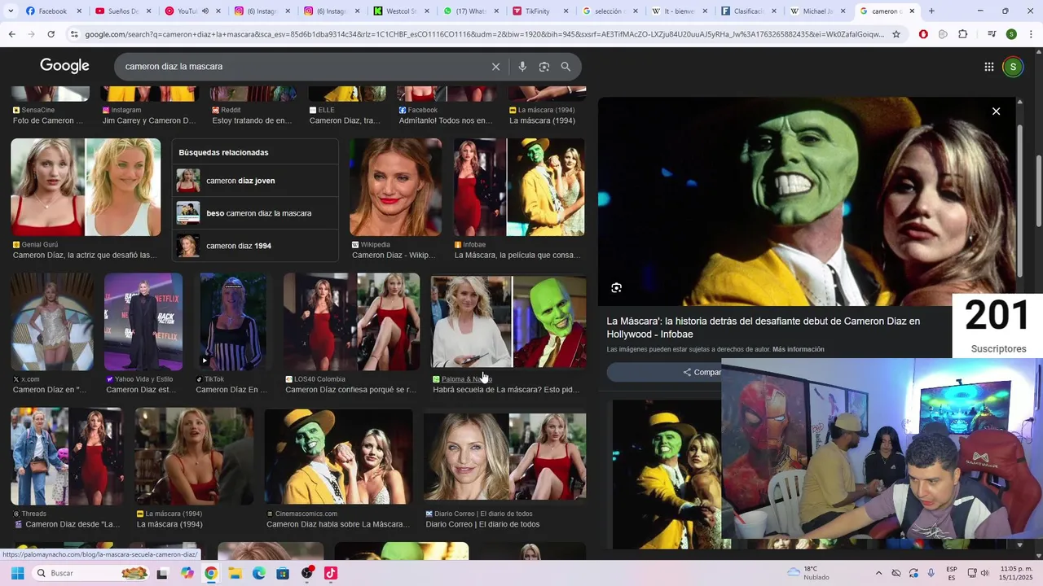The height and width of the screenshot is (586, 1043).
Task: Open the red Opera-style extension icon
Action: point(923,34)
